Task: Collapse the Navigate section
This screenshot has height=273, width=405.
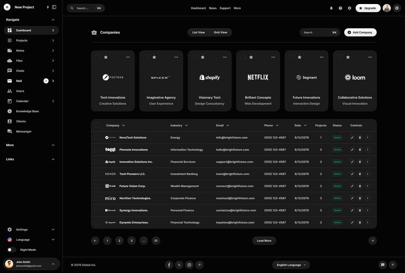Action: [53, 20]
